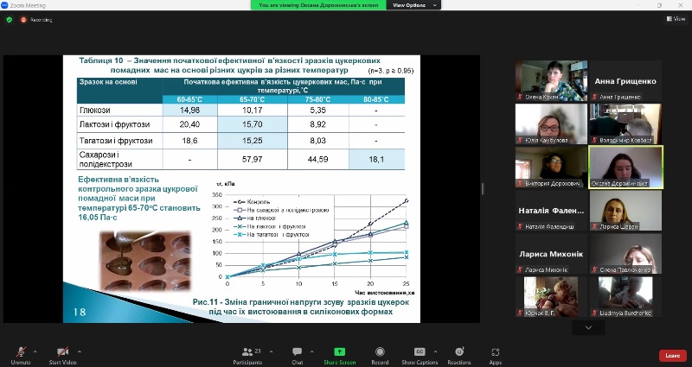This screenshot has height=367, width=692.
Task: Select Юлія Камбулова's video tile
Action: [551, 123]
